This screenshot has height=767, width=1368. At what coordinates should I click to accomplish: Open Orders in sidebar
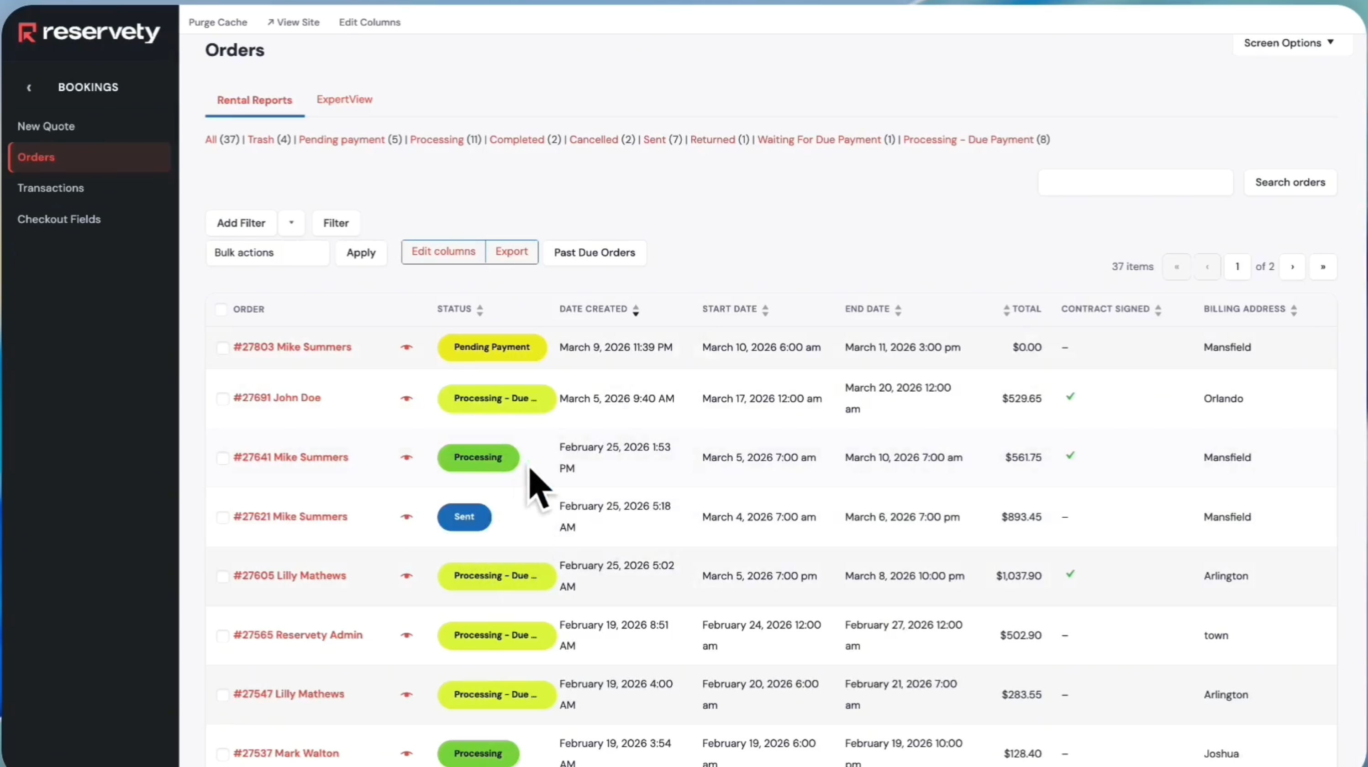[x=90, y=157]
